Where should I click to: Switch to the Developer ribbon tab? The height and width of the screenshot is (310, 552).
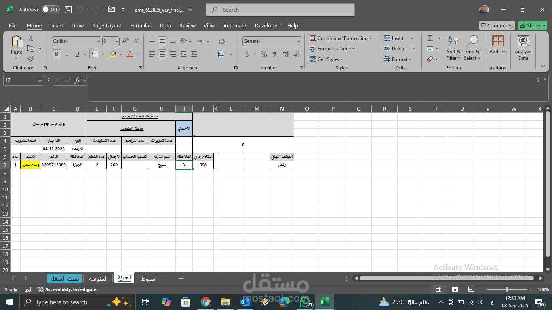coord(267,25)
